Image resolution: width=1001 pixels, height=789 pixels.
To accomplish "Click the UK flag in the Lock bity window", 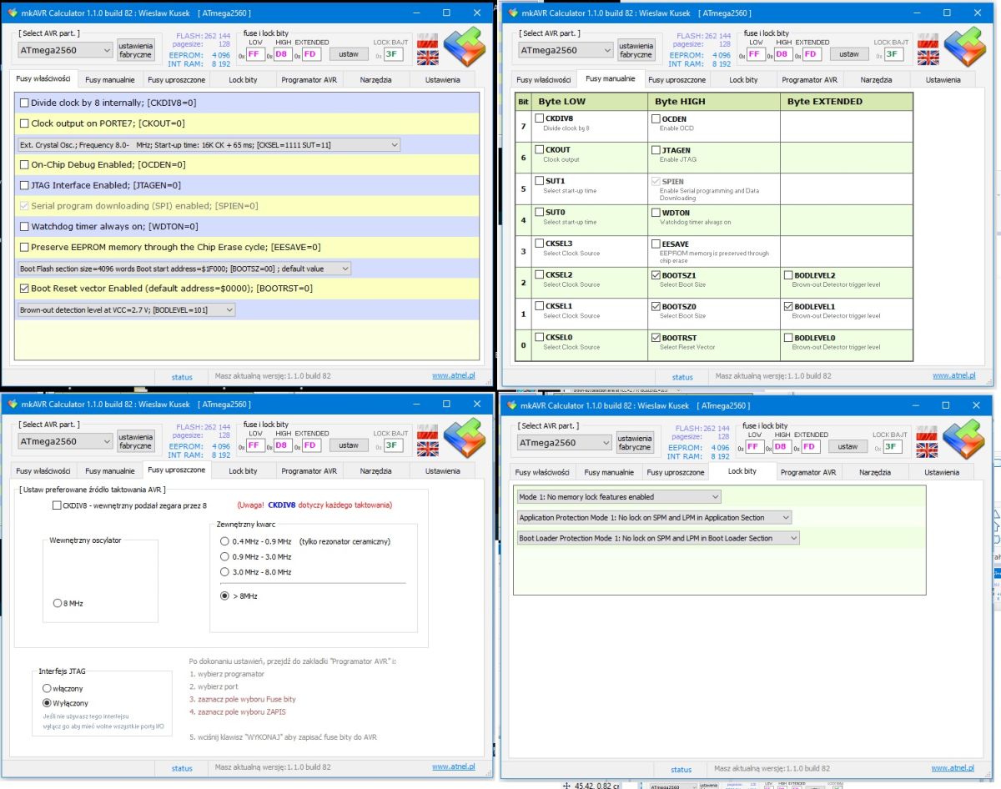I will pos(928,450).
